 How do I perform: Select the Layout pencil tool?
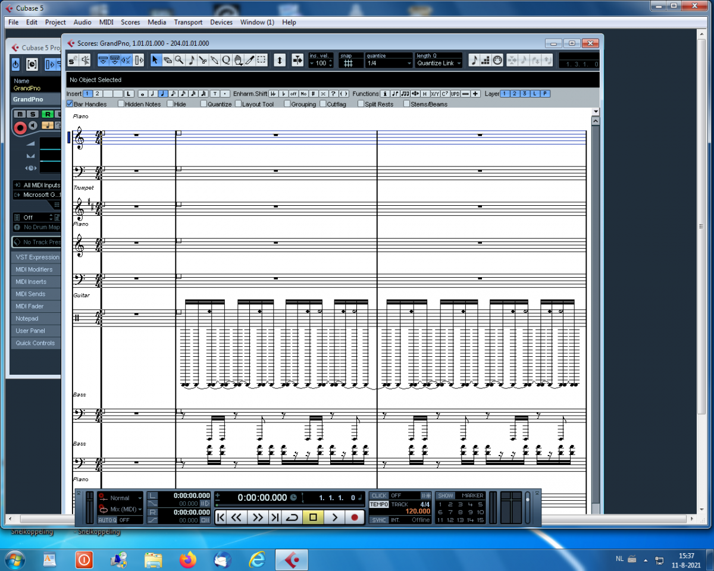[249, 60]
